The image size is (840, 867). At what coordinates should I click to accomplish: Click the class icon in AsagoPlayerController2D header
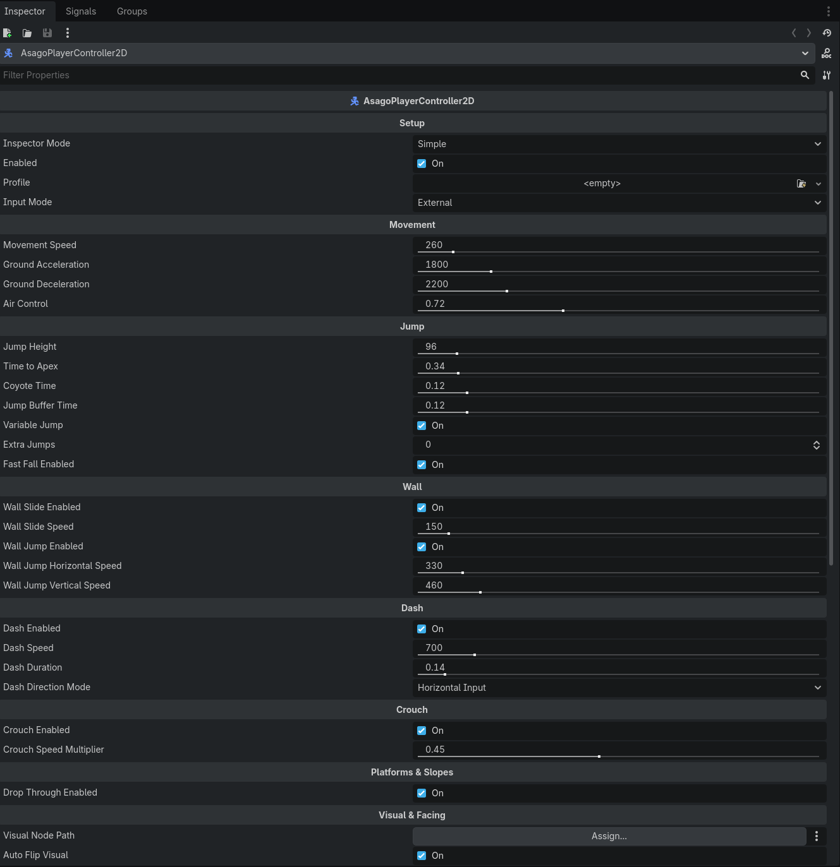point(355,101)
